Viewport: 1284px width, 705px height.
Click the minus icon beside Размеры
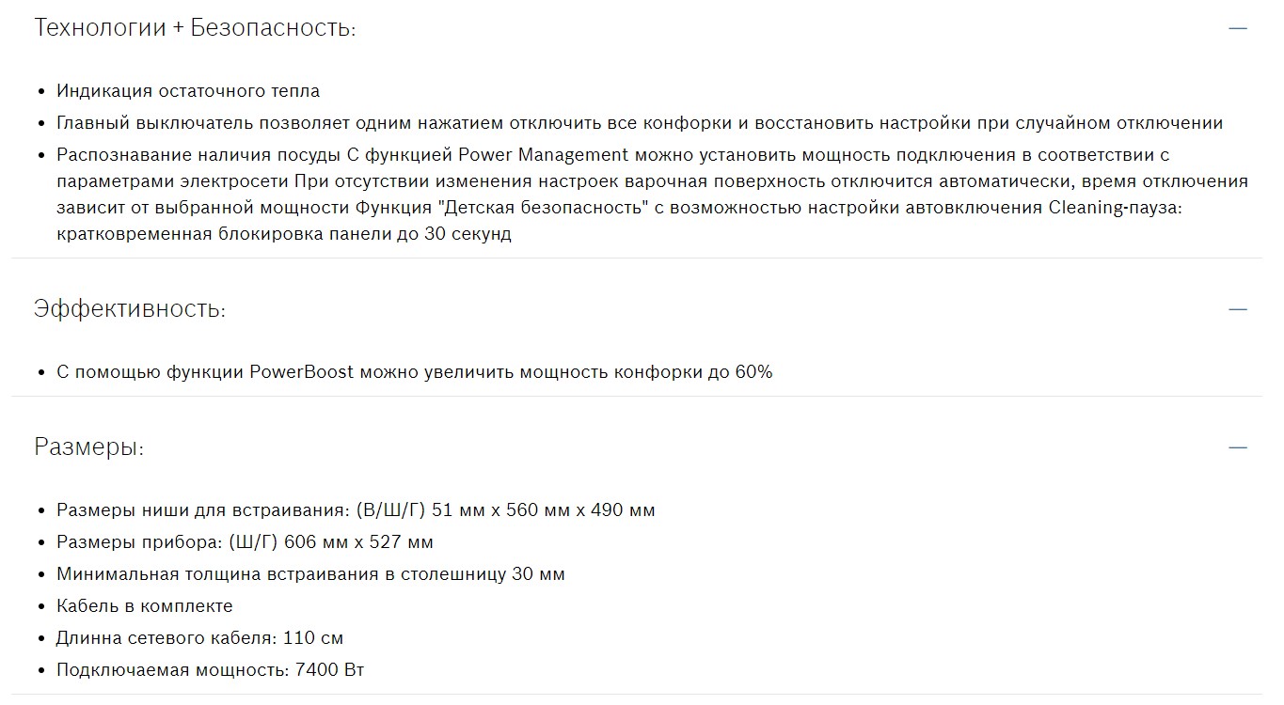(1238, 447)
